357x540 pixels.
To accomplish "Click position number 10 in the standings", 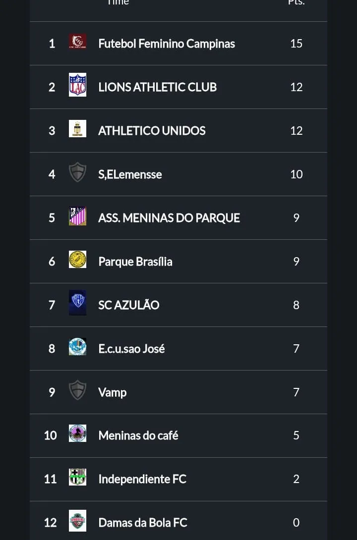I will (x=51, y=435).
